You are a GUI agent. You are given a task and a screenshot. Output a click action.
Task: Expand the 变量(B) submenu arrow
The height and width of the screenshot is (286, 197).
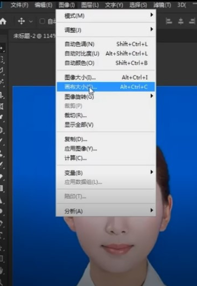(x=152, y=172)
